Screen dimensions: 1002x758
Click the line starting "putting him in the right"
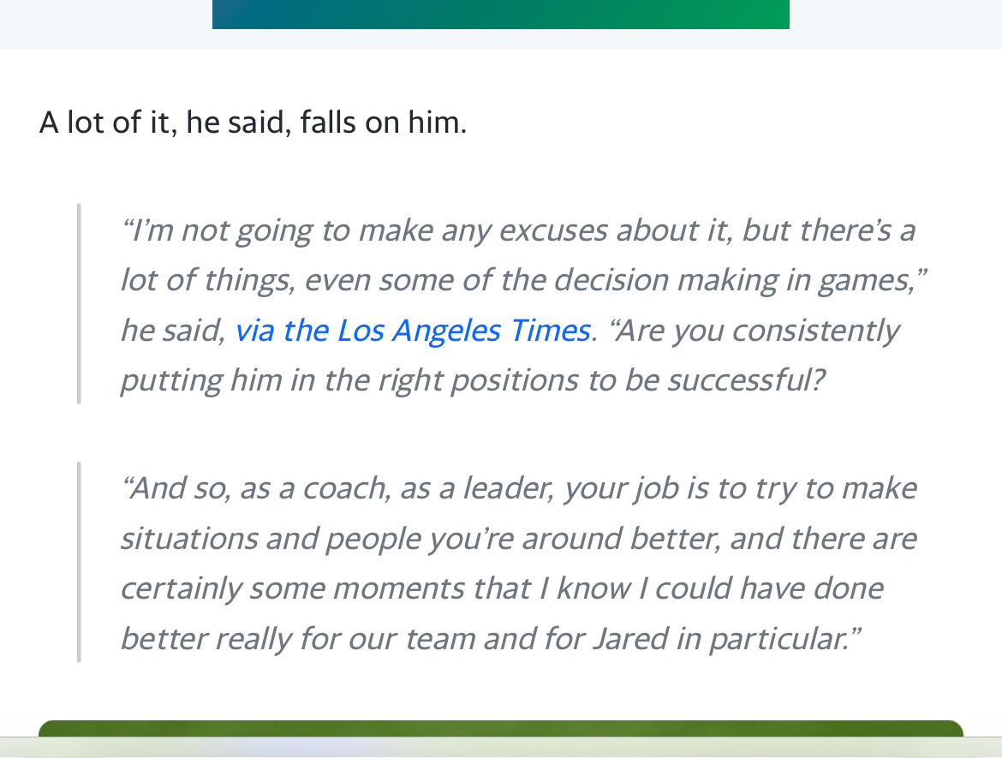[472, 380]
